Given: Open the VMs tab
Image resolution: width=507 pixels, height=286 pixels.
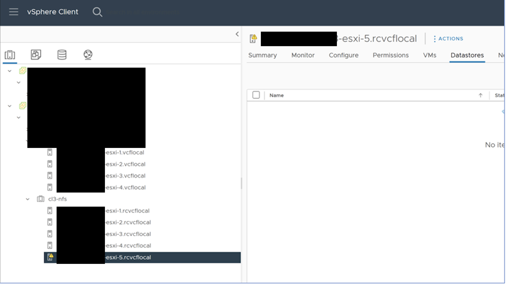Looking at the screenshot, I should click(429, 55).
